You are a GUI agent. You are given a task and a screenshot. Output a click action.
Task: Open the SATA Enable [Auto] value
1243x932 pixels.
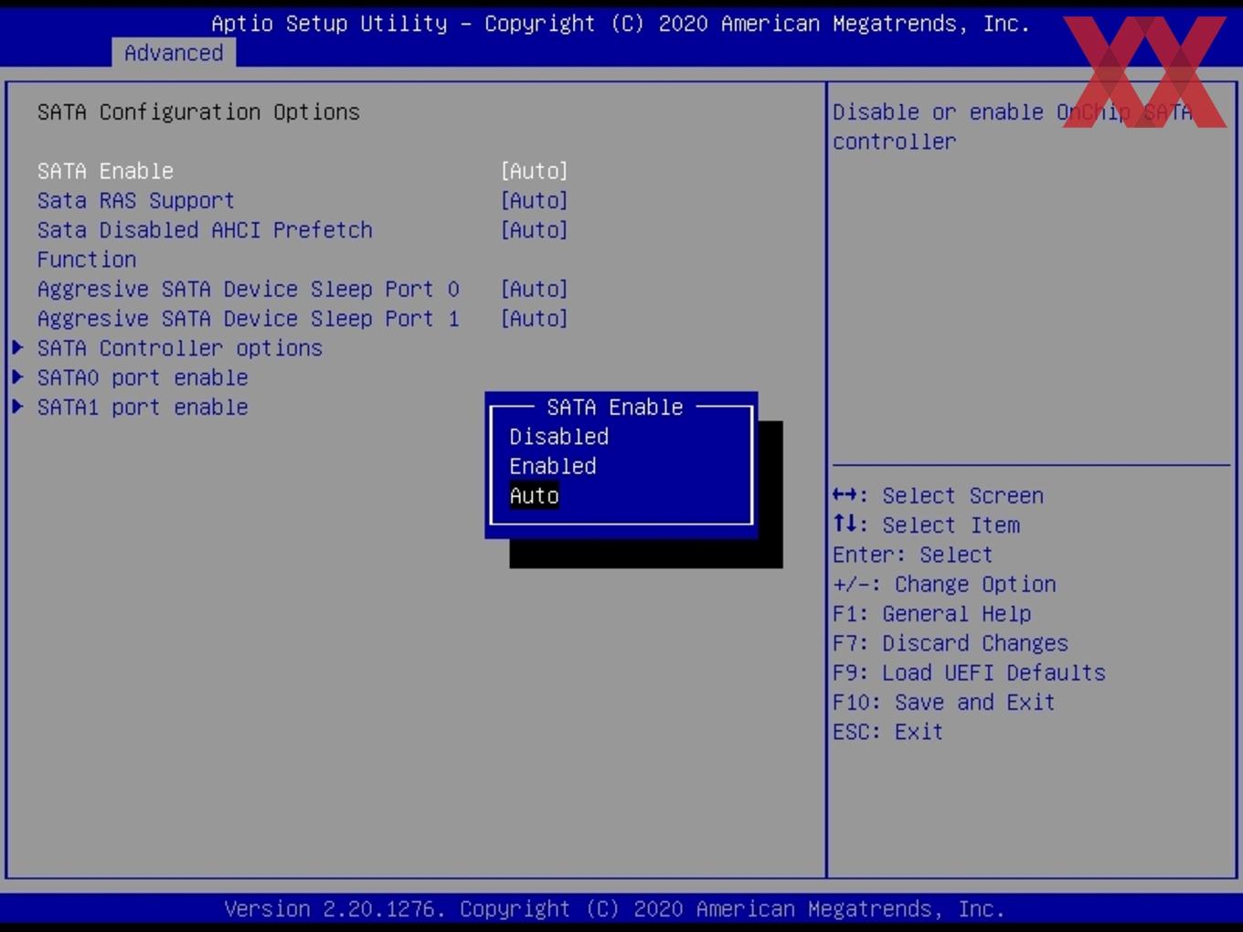[x=535, y=171]
